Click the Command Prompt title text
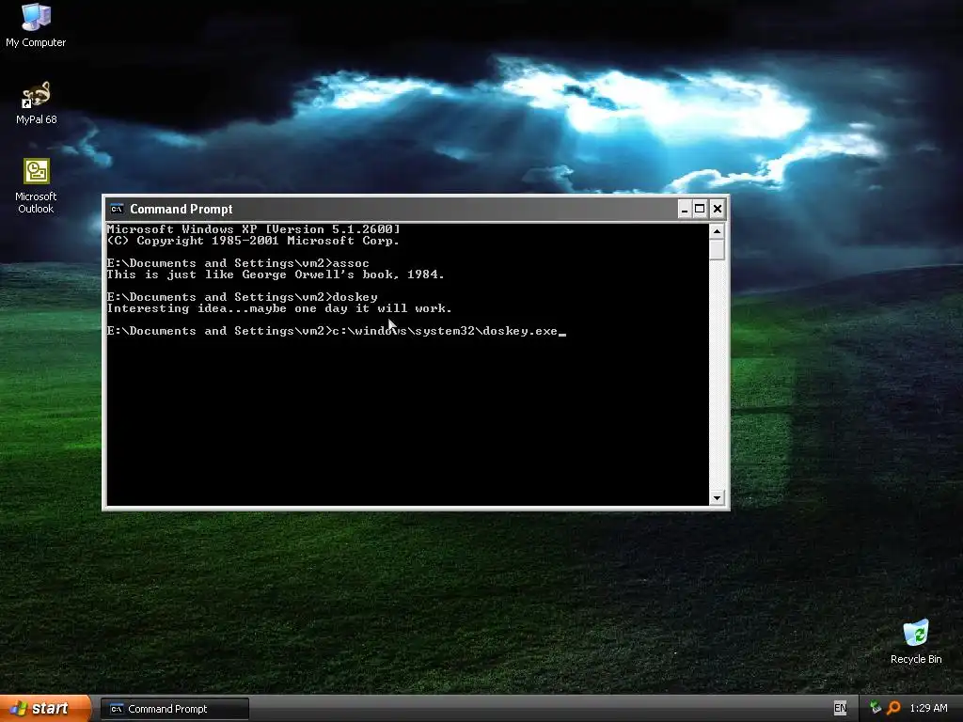This screenshot has height=722, width=963. point(182,209)
